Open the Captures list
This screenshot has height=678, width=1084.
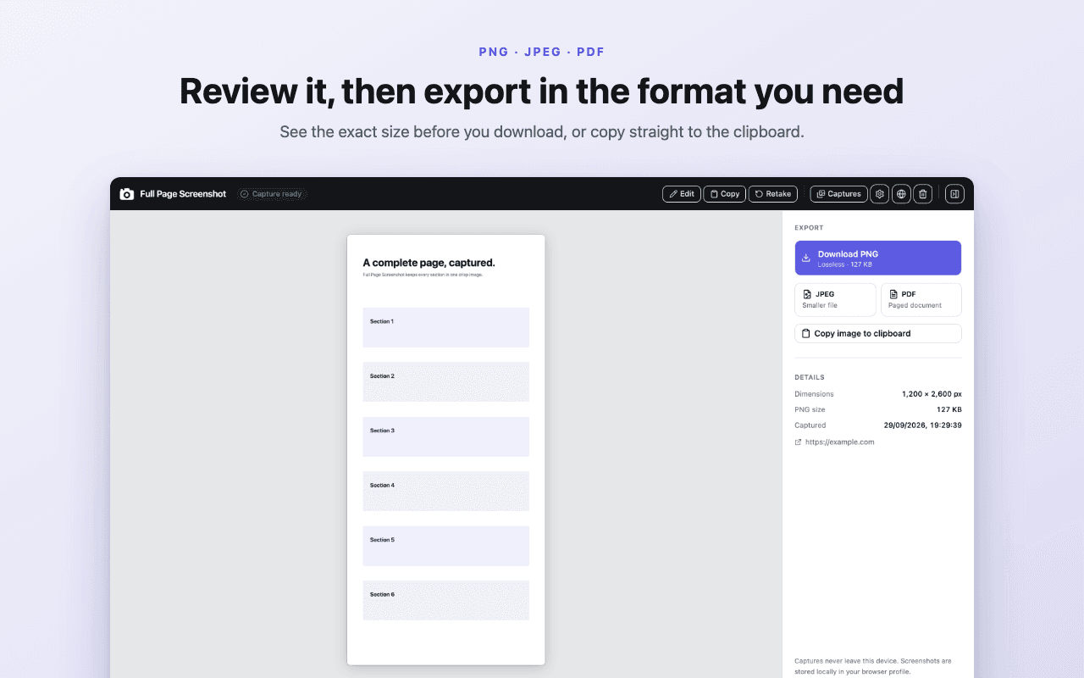click(x=838, y=194)
